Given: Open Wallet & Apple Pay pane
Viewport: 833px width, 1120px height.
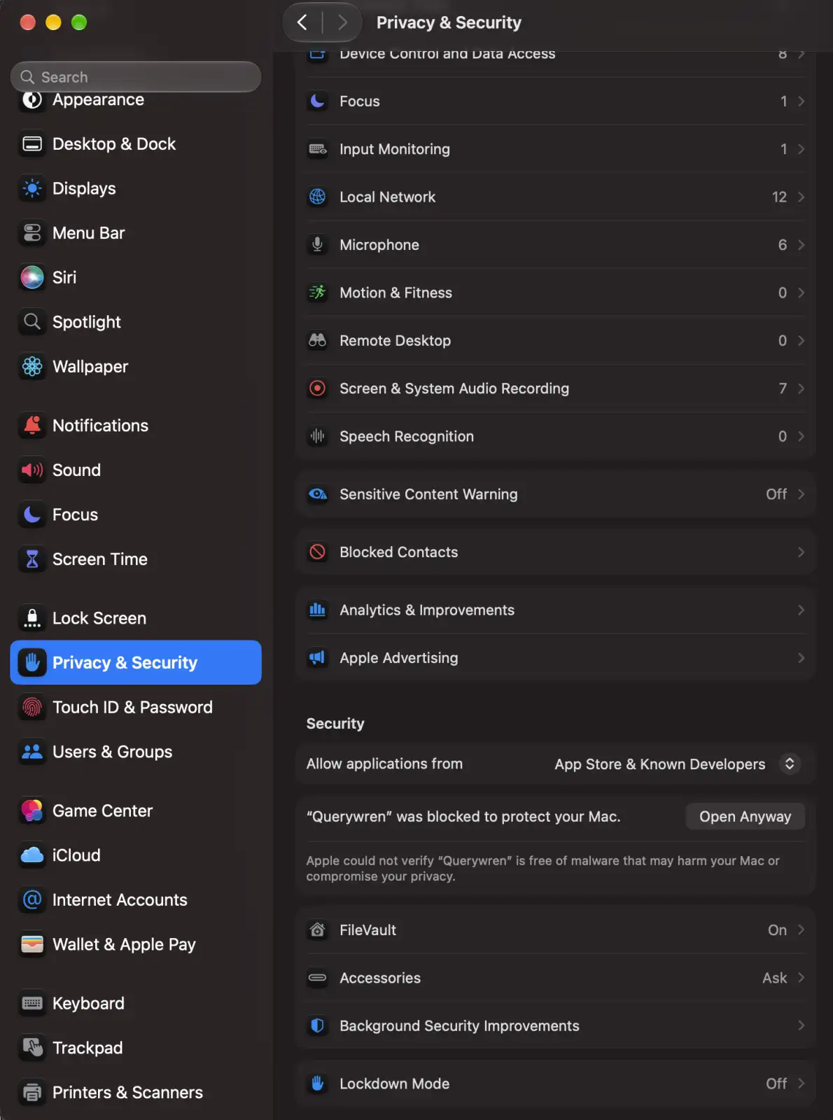Looking at the screenshot, I should [136, 944].
